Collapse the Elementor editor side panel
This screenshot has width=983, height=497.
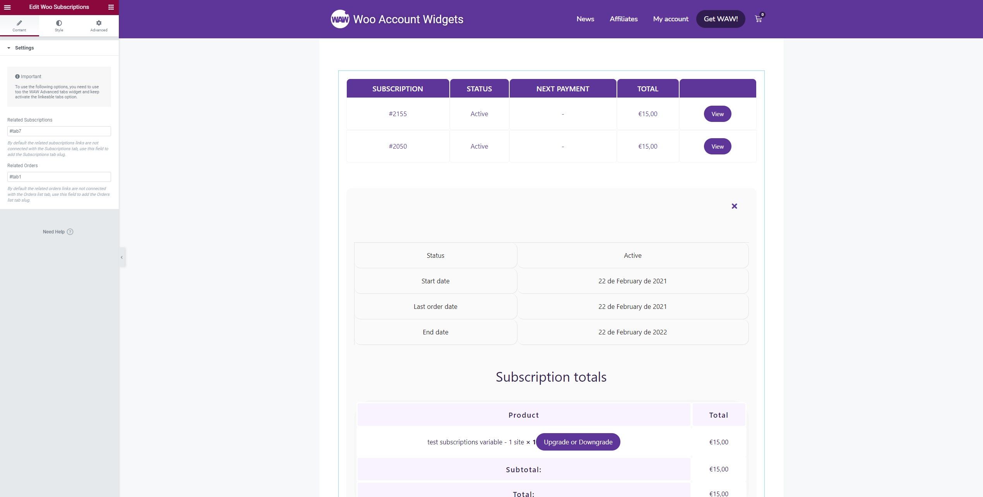tap(122, 257)
